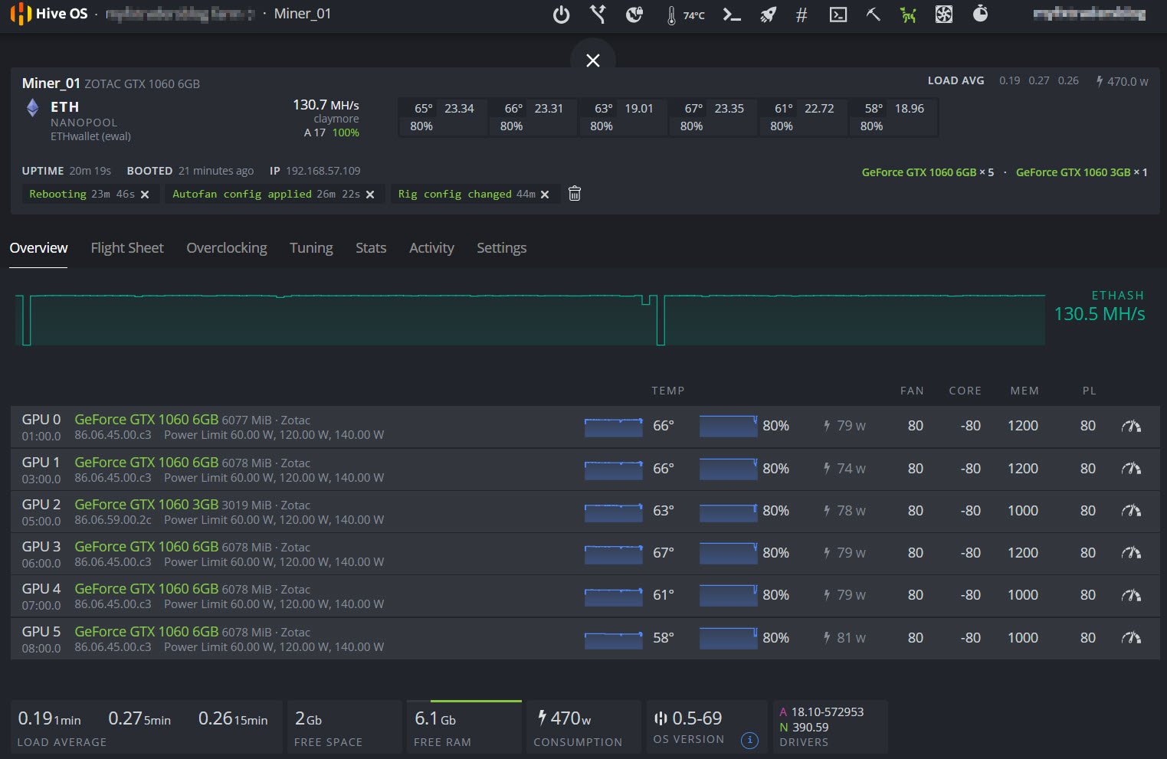Screen dimensions: 1167x759
Task: Click the AMD driver 18.10-572953 entry
Action: (821, 712)
